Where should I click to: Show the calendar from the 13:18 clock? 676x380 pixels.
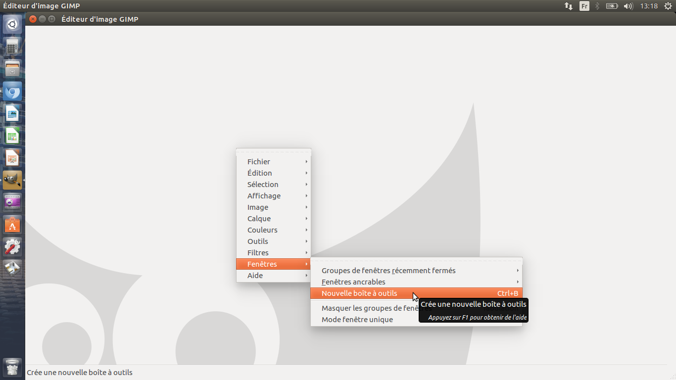649,6
